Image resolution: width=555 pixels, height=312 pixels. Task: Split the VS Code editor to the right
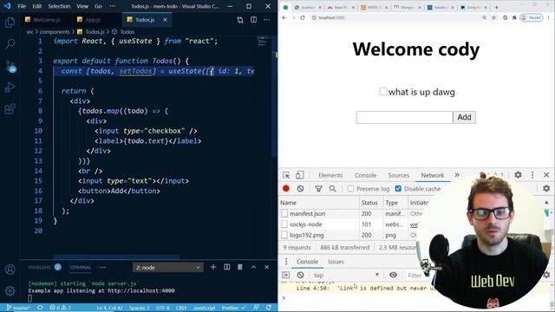[254, 20]
